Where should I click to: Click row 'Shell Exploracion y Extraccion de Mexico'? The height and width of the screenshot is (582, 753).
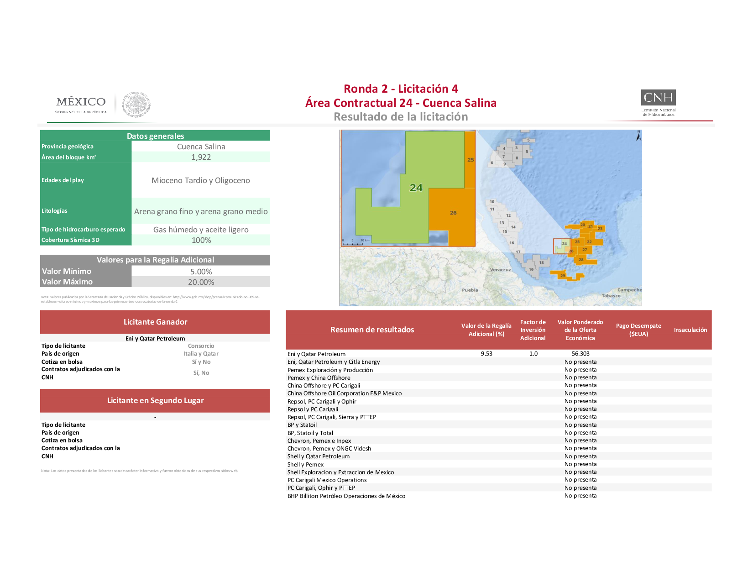[499, 472]
